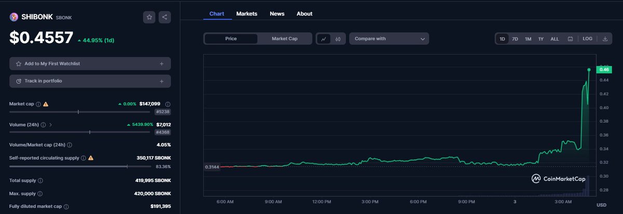Screen dimensions: 623x214
Task: Open the About tab
Action: coord(304,14)
